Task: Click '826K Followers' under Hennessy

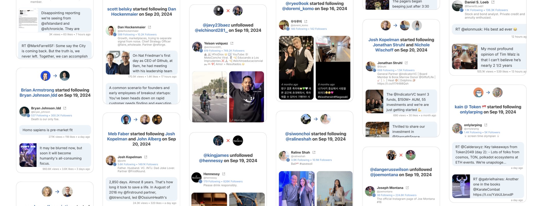Action: pos(233,182)
